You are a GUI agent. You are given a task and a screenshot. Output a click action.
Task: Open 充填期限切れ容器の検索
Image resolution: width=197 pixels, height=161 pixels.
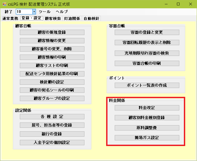[147, 53]
